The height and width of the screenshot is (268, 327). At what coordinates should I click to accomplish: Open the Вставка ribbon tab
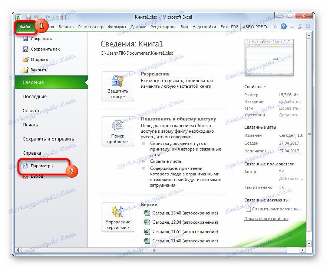click(66, 27)
